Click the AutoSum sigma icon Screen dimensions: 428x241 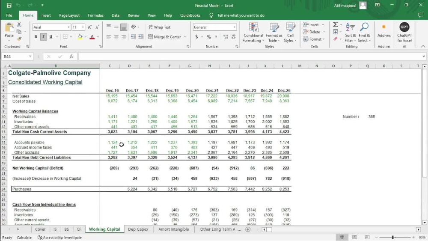336,24
